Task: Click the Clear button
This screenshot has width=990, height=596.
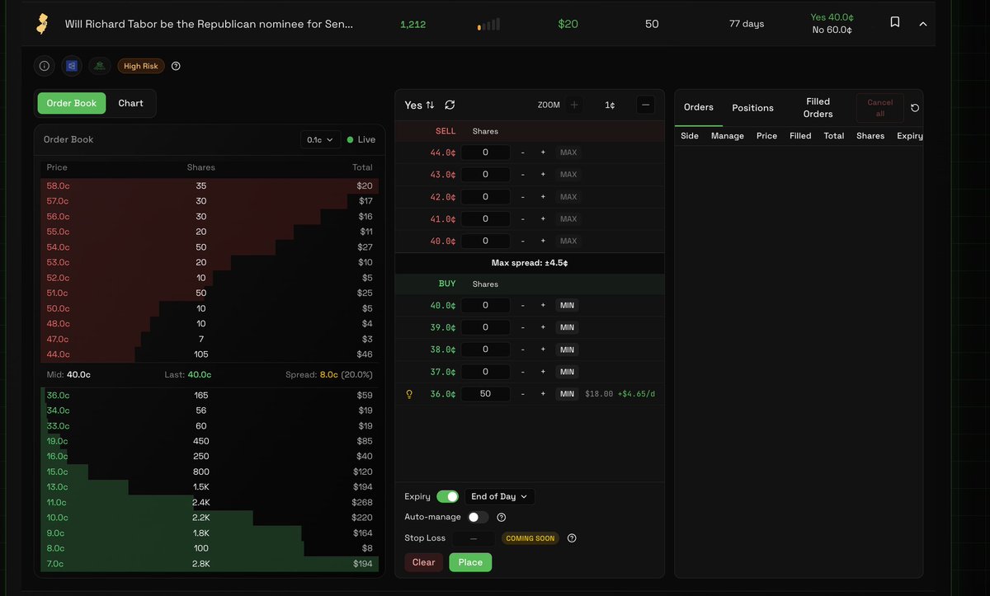Action: pos(424,562)
